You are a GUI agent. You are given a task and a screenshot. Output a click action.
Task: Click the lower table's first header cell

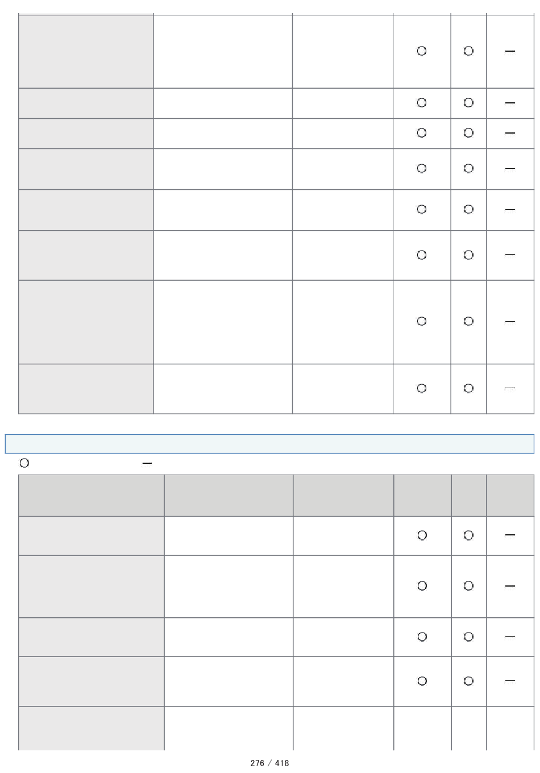click(92, 496)
